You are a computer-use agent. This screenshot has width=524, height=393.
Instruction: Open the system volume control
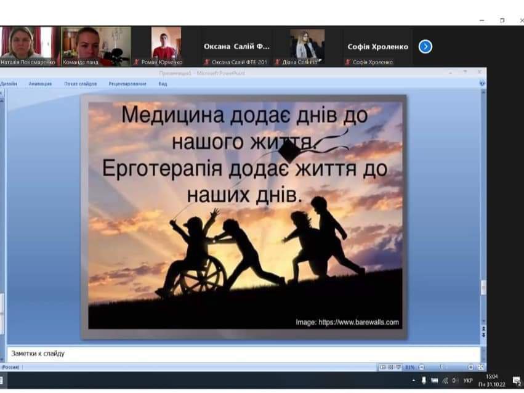click(454, 381)
